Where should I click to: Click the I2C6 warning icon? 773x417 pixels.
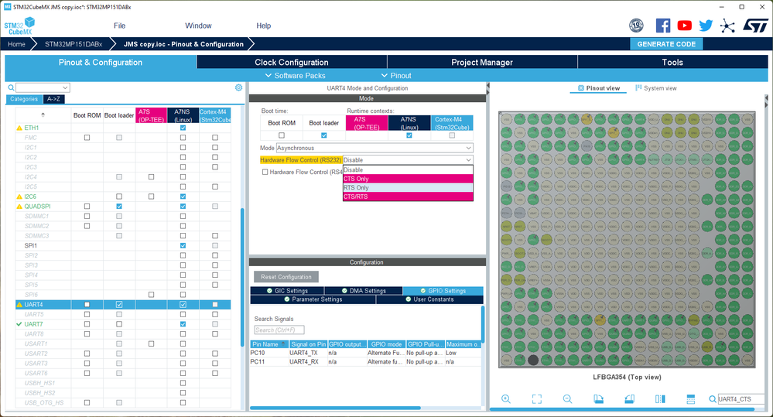(x=19, y=197)
